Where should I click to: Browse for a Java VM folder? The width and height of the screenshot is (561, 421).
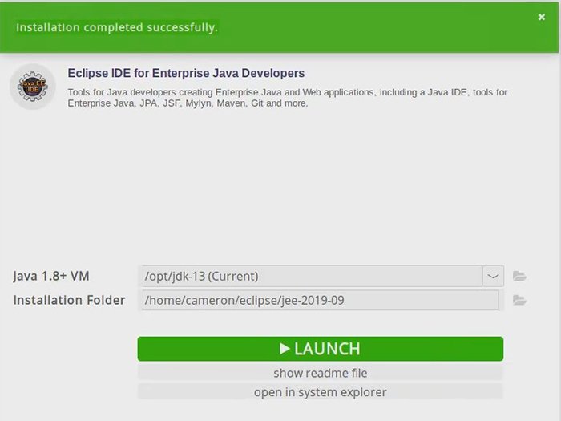coord(519,277)
